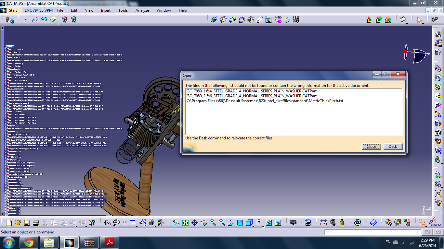Click the Normal View icon

click(x=231, y=223)
